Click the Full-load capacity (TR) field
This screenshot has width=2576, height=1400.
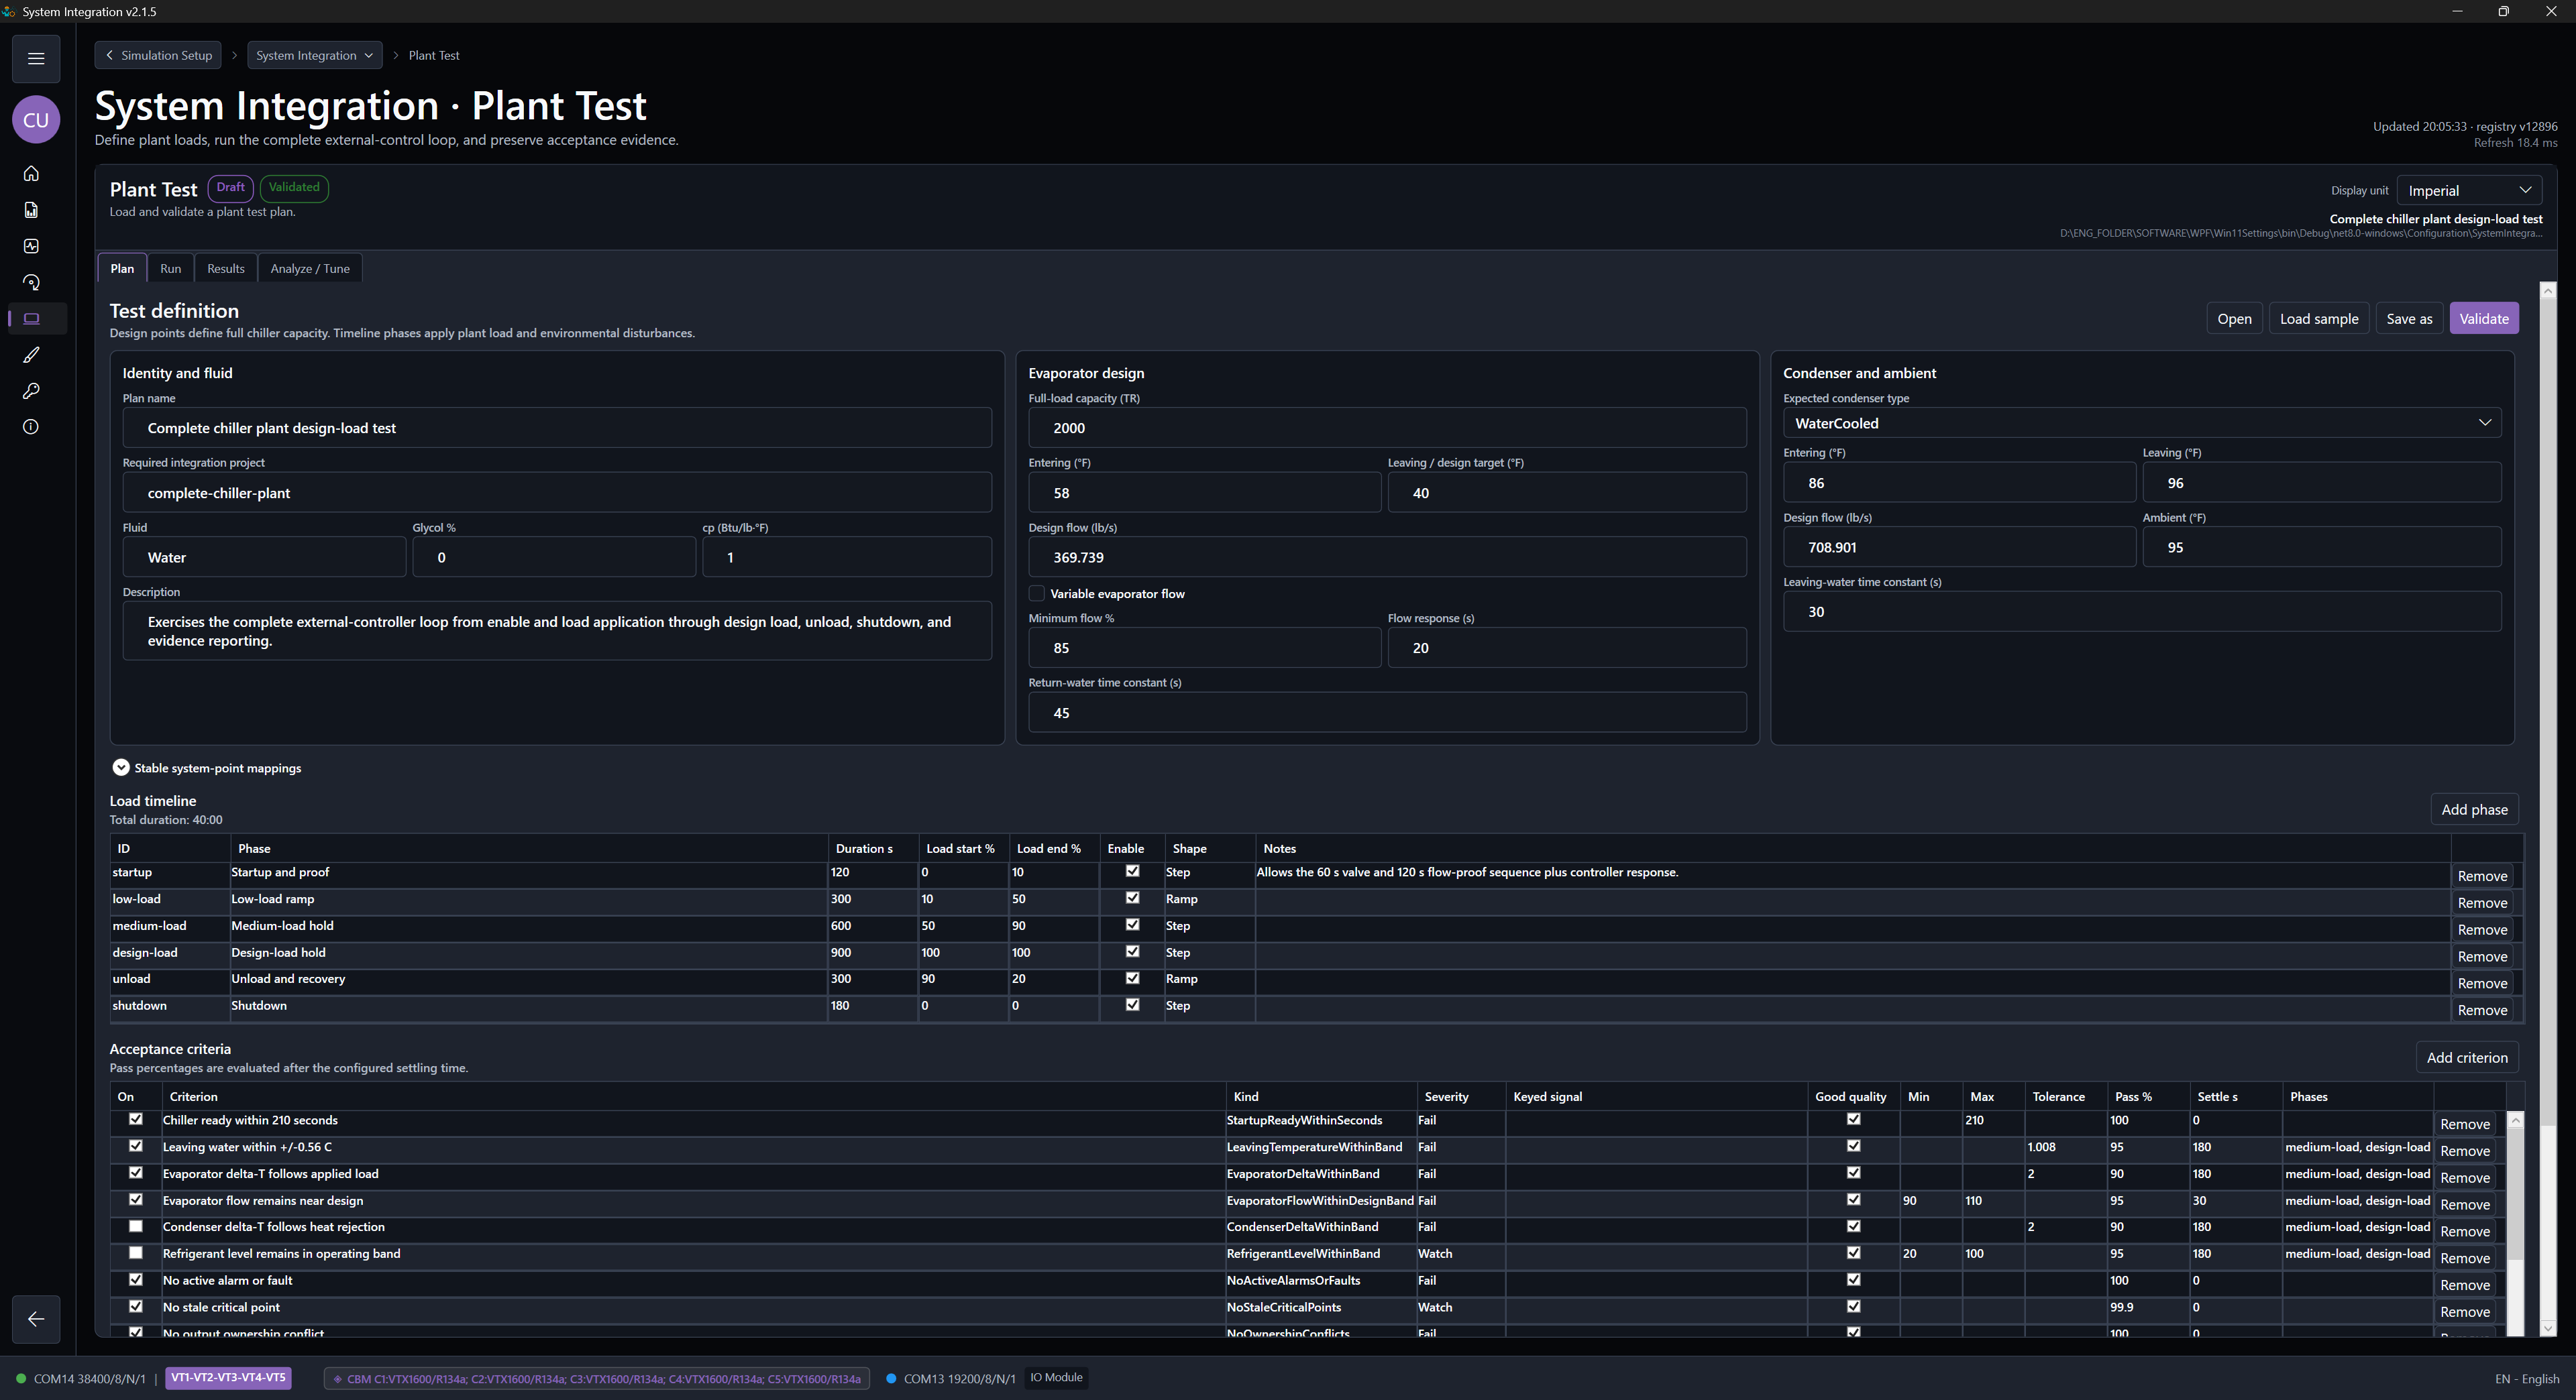point(1387,428)
